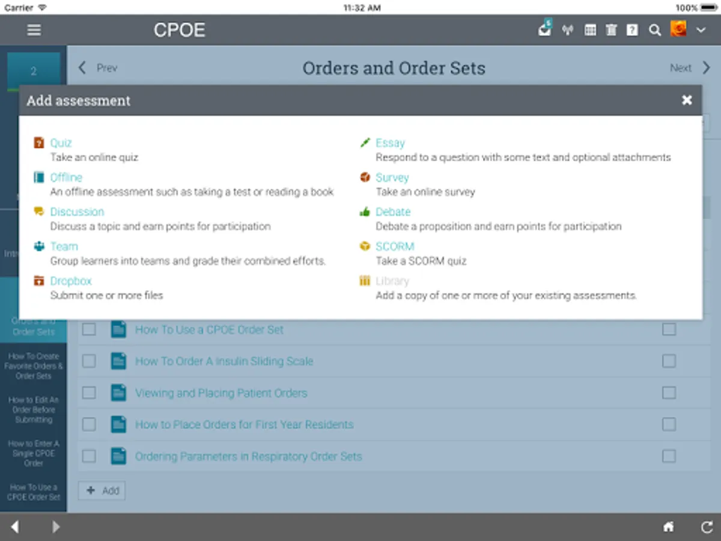Click the Quiz icon

(x=39, y=143)
